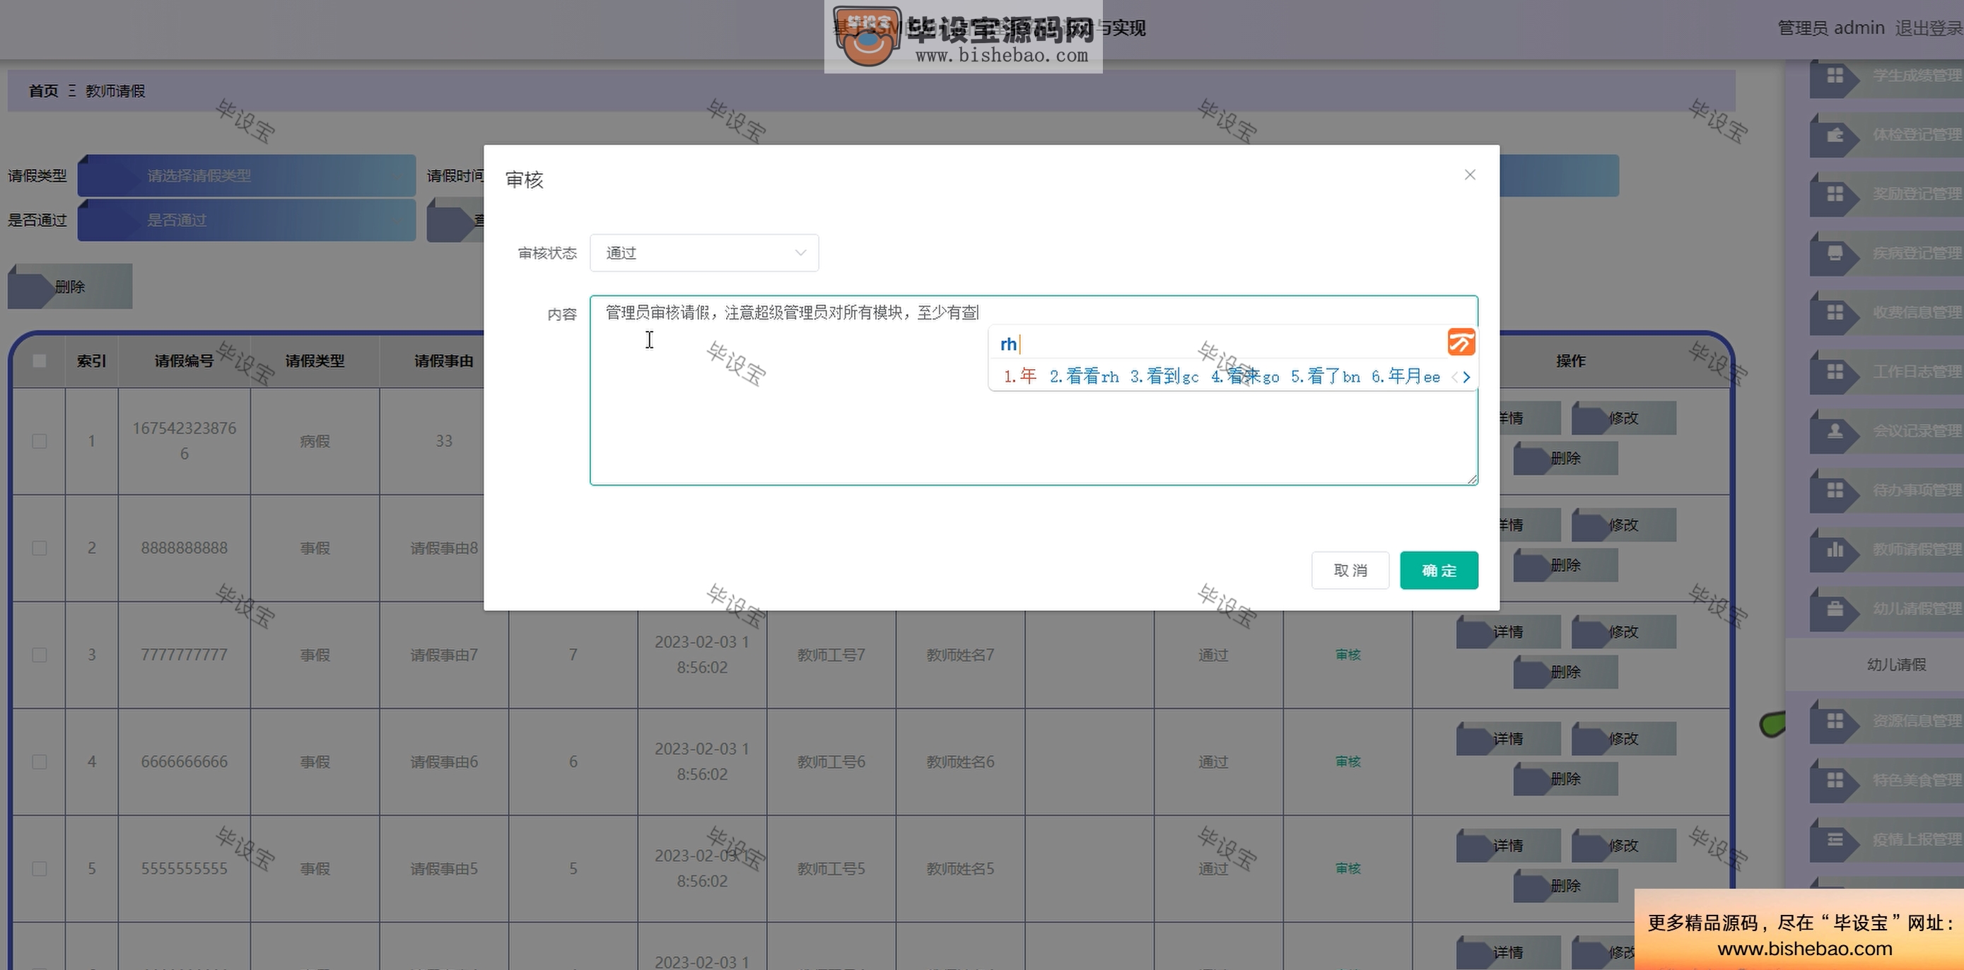
Task: Open 奖励登记管理 sidebar menu
Action: 1887,194
